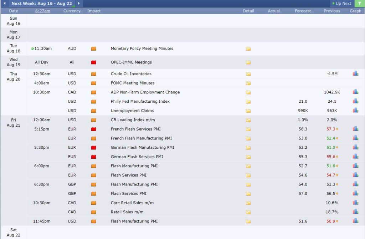Screen dimensions: 365x239
Task: Click the Currency column header
Action: coord(72,11)
